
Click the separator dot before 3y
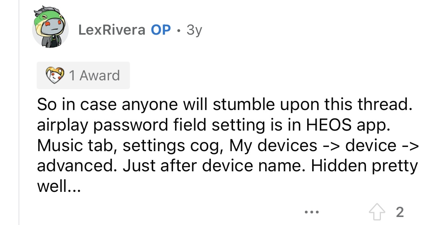(x=178, y=30)
